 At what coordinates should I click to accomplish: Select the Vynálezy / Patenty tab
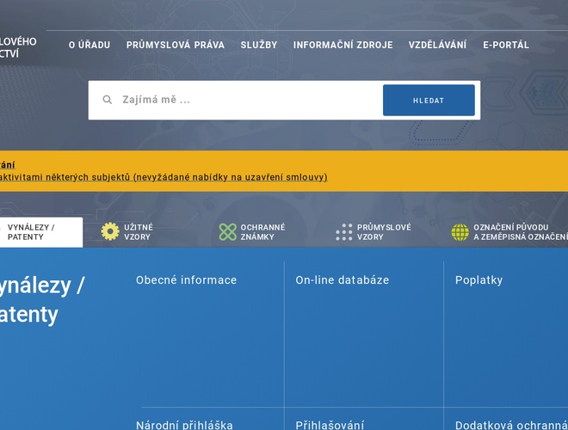click(33, 232)
